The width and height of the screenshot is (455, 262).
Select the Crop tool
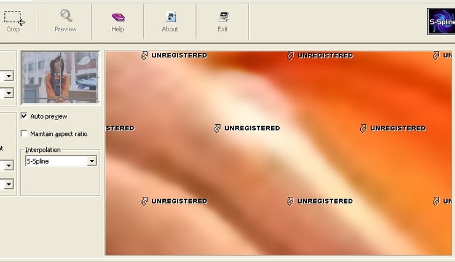pos(13,20)
